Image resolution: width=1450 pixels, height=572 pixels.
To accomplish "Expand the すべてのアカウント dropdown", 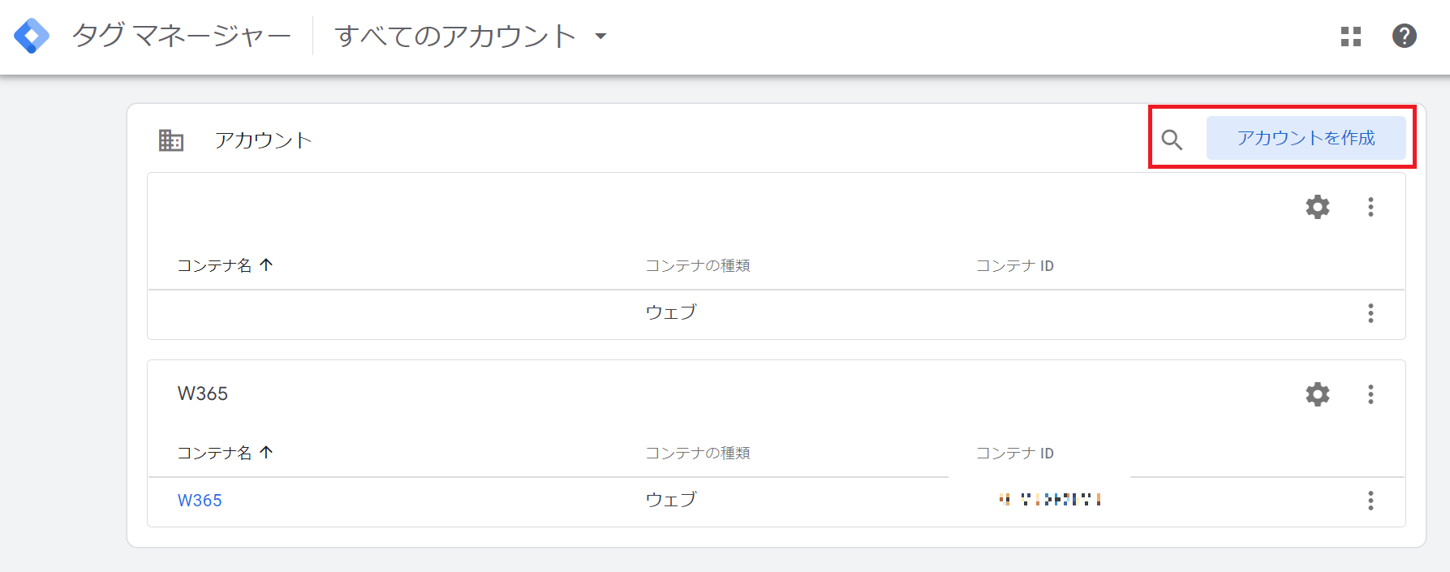I will pos(471,37).
